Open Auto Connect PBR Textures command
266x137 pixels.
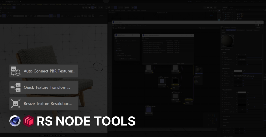44,71
